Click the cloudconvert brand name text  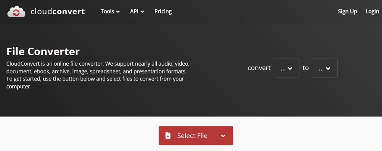(x=58, y=12)
